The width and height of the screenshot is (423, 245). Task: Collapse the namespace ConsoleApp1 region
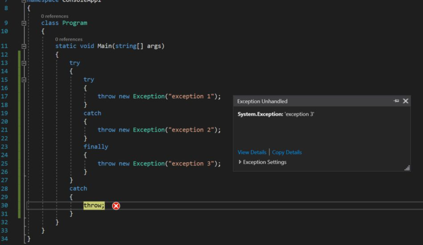coord(25,1)
